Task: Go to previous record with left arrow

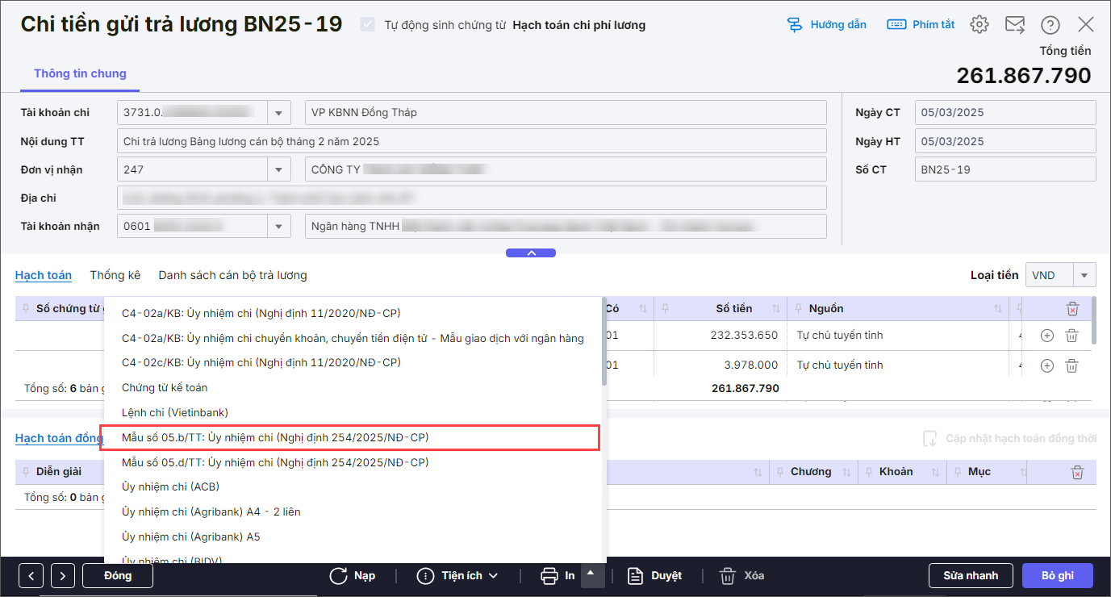Action: click(x=31, y=576)
